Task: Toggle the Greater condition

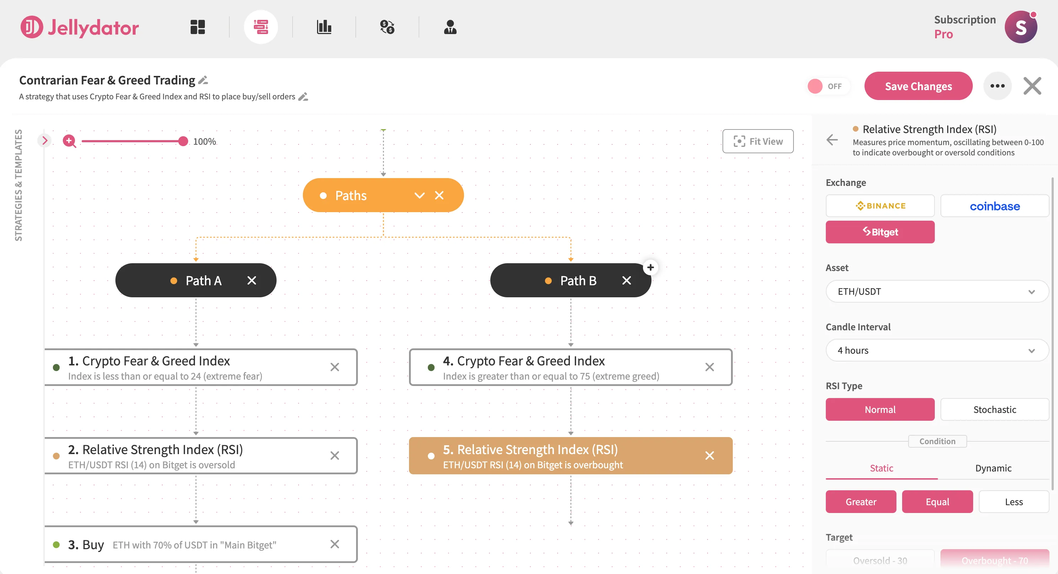Action: click(861, 501)
